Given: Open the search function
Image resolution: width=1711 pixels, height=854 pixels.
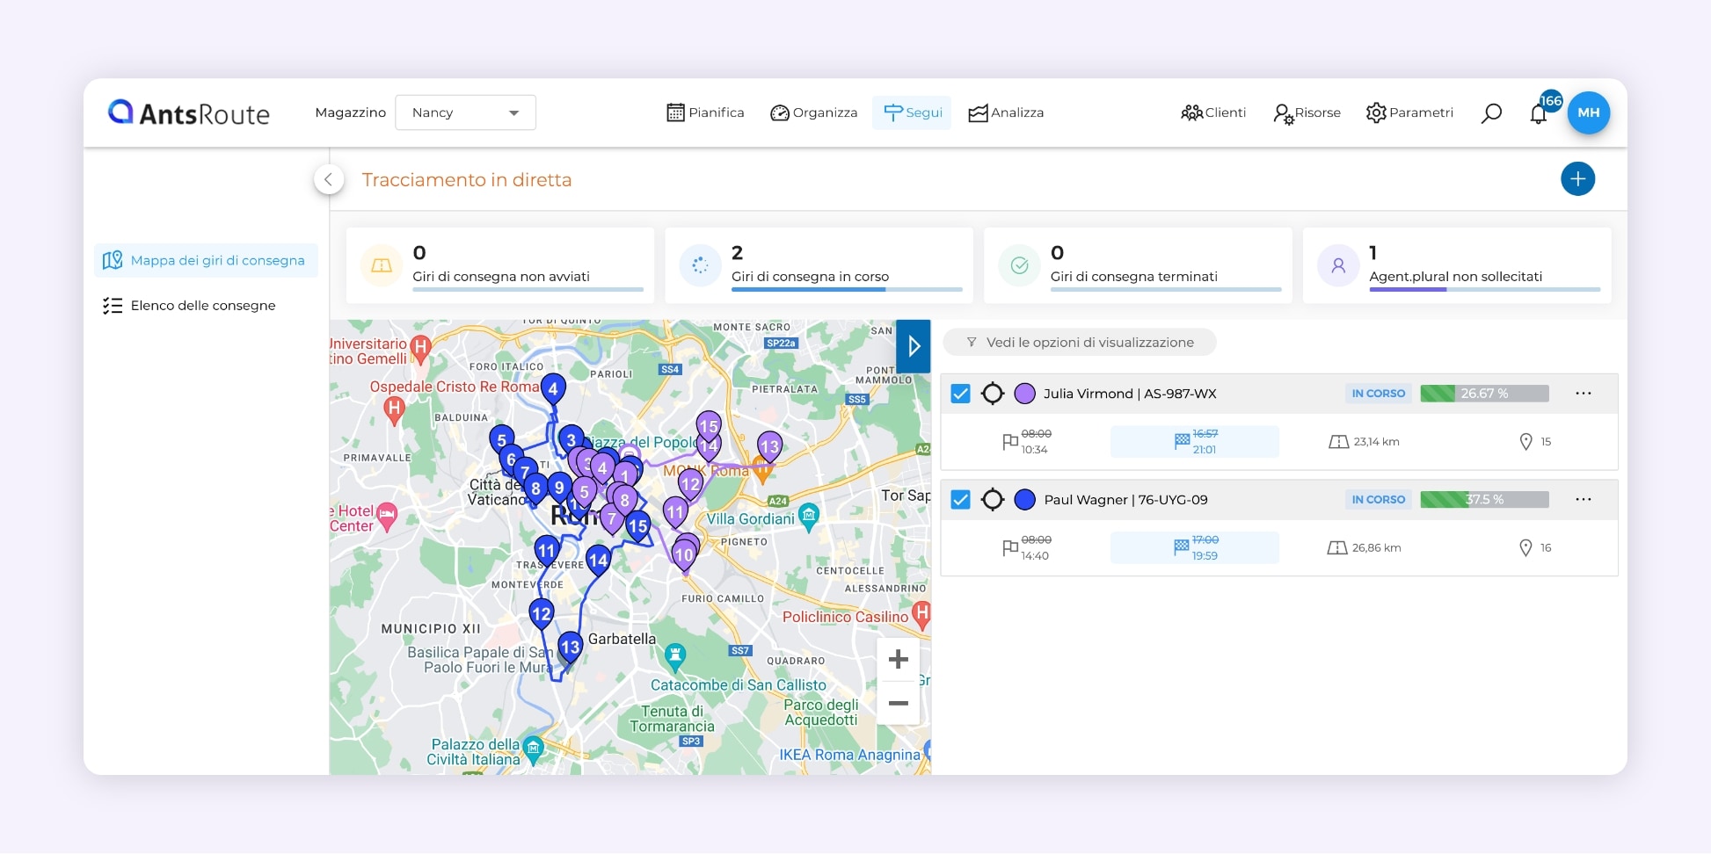Looking at the screenshot, I should coord(1491,112).
